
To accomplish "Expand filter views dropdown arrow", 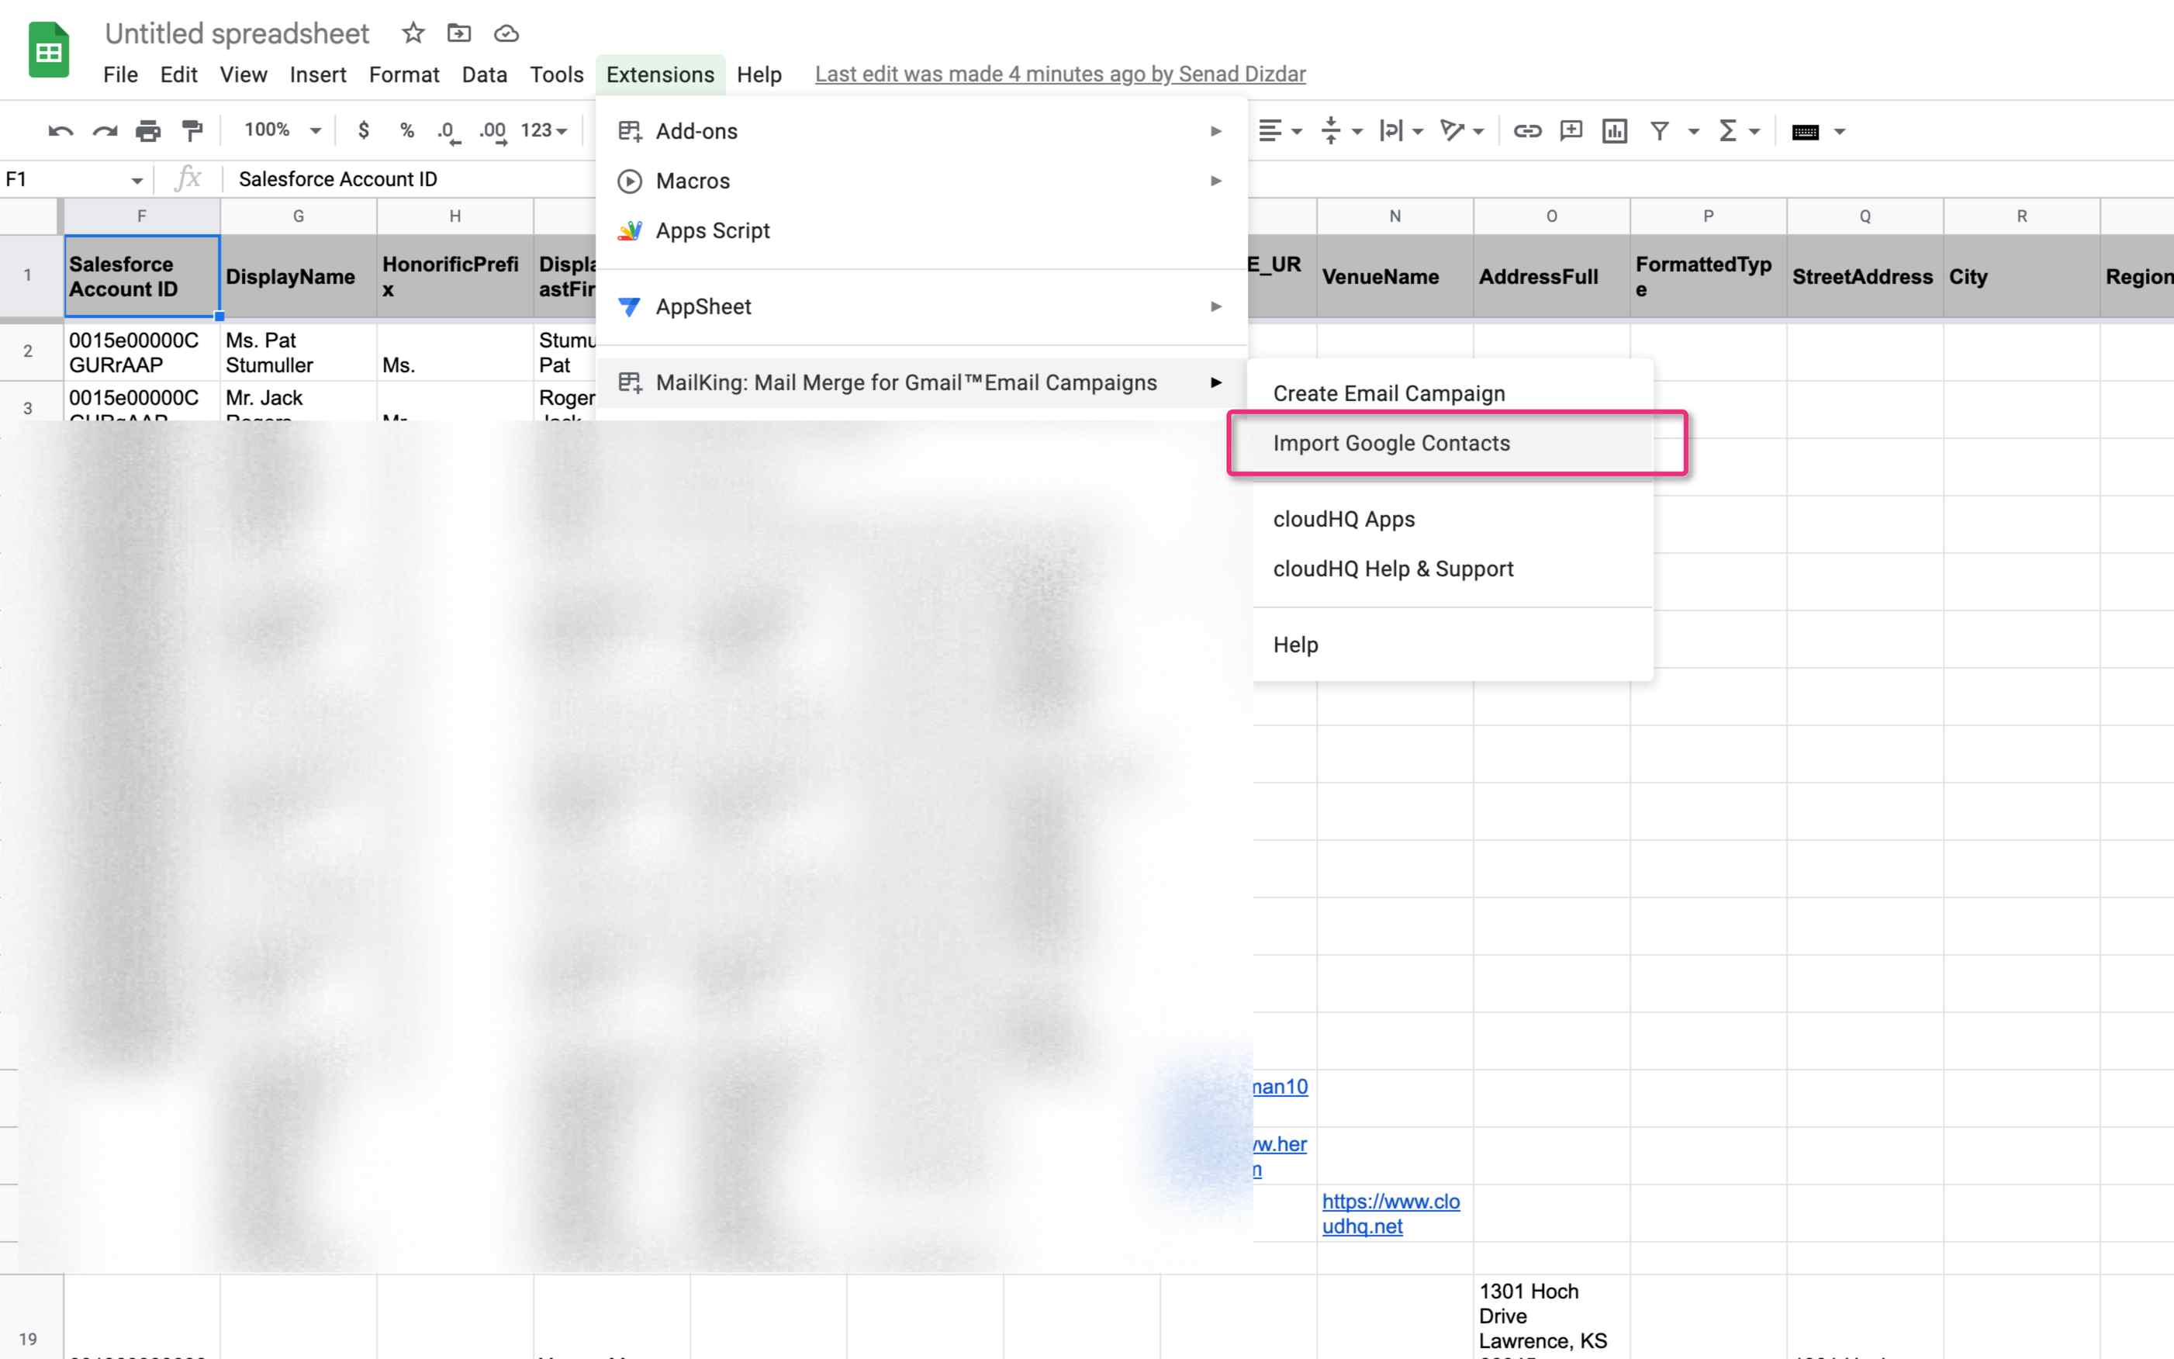I will (x=1693, y=132).
